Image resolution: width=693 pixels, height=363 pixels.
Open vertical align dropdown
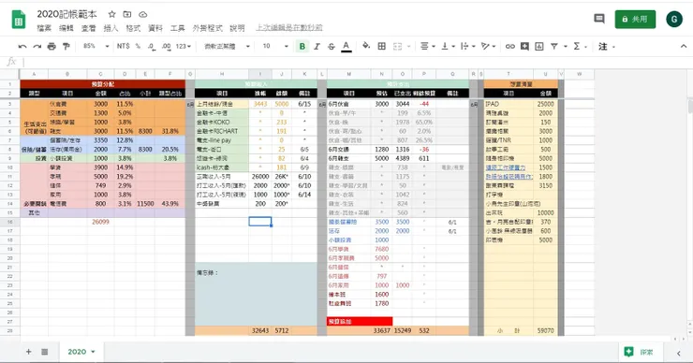[448, 46]
